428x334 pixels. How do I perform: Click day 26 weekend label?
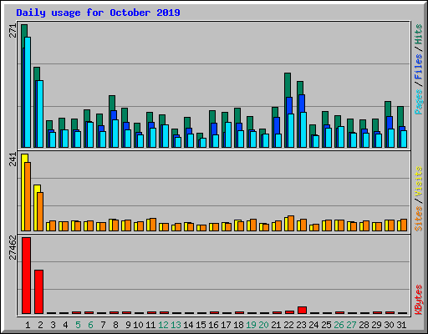(x=339, y=325)
